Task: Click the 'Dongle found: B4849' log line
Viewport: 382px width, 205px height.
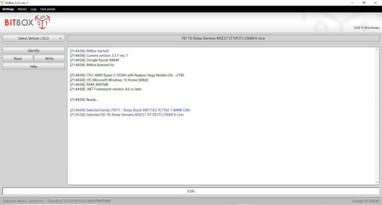Action: (95, 60)
